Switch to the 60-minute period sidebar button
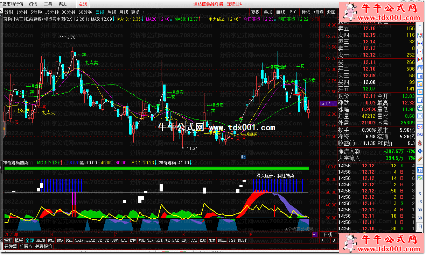The image size is (426, 255). click(x=420, y=218)
